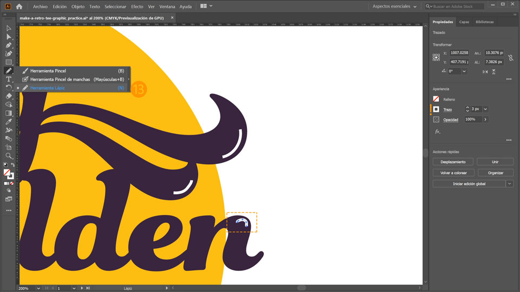Click the Unir button
This screenshot has width=520, height=292.
pyautogui.click(x=495, y=162)
